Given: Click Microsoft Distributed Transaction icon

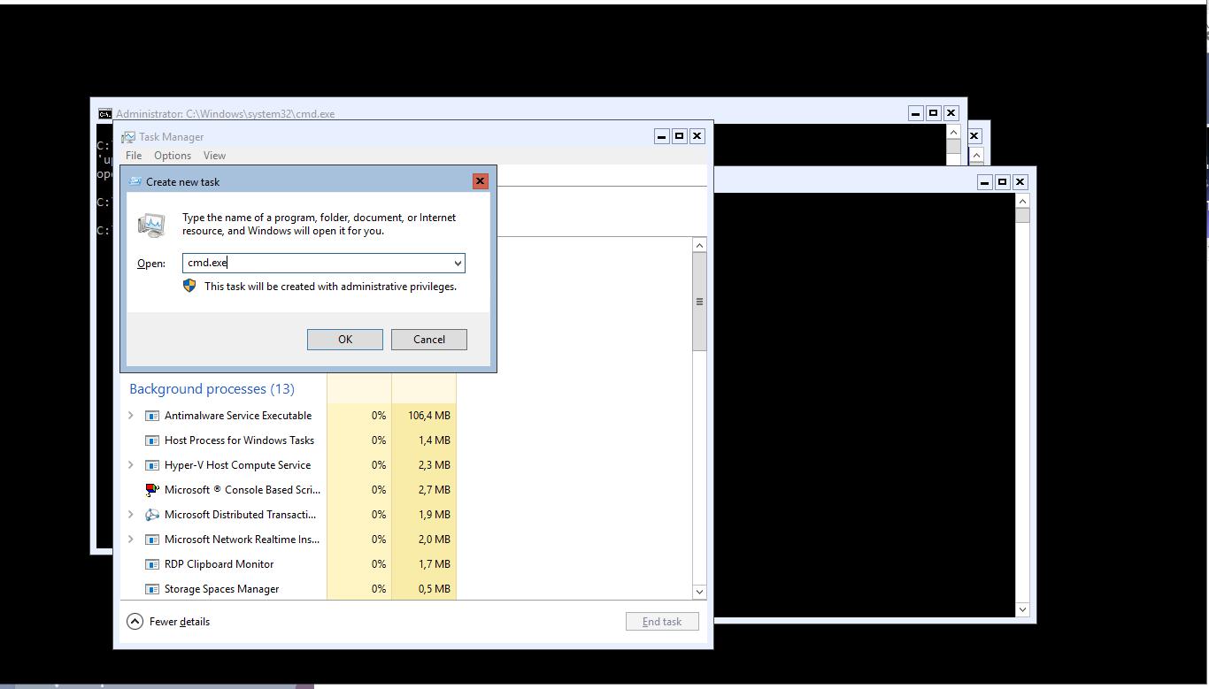Looking at the screenshot, I should pyautogui.click(x=152, y=515).
